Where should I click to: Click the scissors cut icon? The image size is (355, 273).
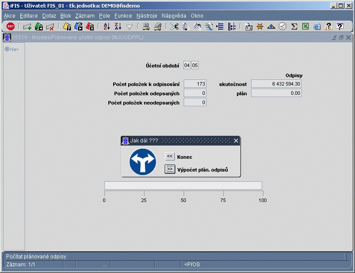174,27
